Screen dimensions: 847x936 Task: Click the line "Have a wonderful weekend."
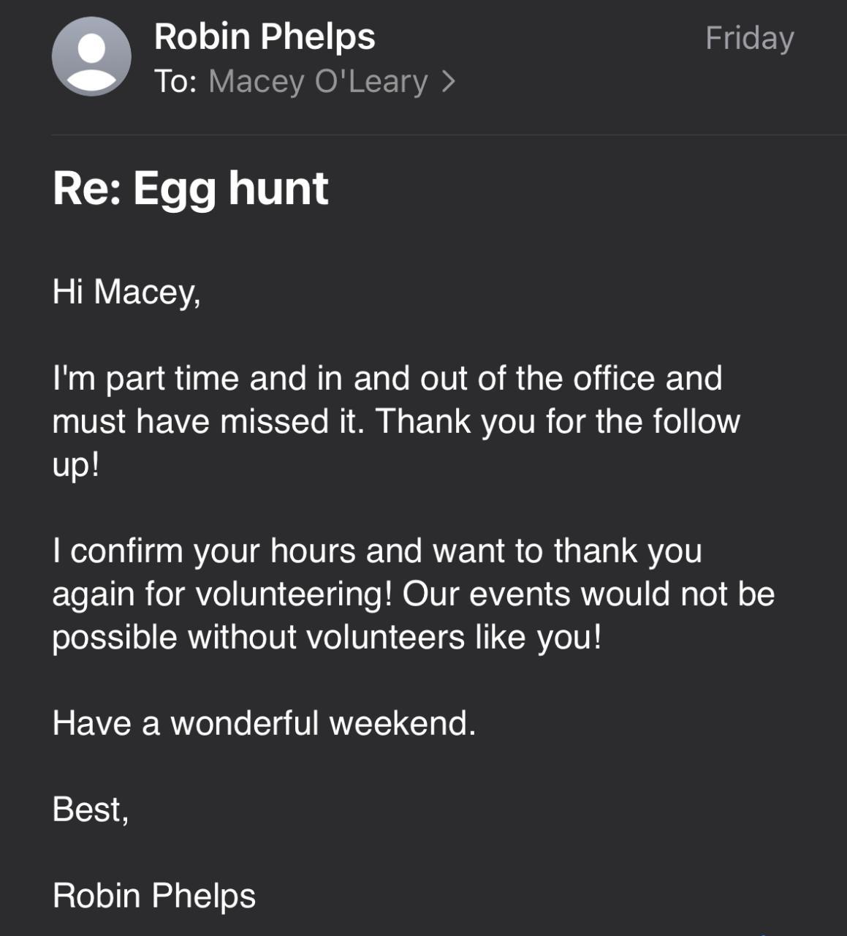[264, 723]
